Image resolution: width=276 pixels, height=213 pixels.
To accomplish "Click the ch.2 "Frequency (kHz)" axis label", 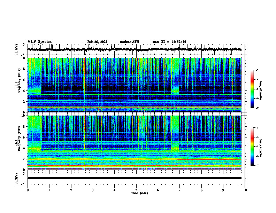I will [x=19, y=138].
